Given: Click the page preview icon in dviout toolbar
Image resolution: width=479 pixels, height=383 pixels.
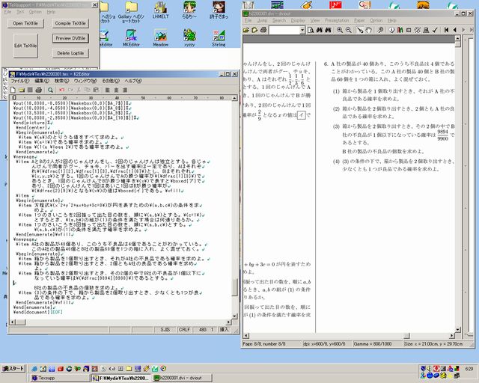Looking at the screenshot, I should click(311, 30).
